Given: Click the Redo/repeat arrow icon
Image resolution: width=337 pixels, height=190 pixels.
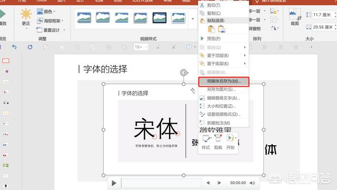Looking at the screenshot, I should coord(30,47).
